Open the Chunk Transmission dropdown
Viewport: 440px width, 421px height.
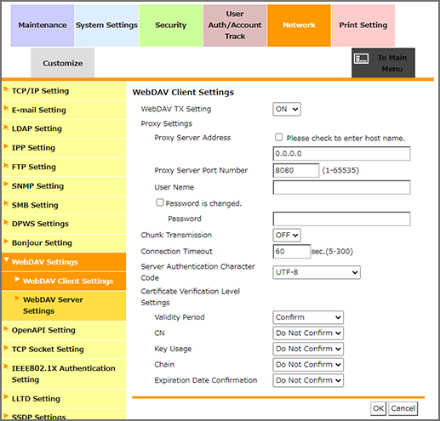(x=287, y=235)
